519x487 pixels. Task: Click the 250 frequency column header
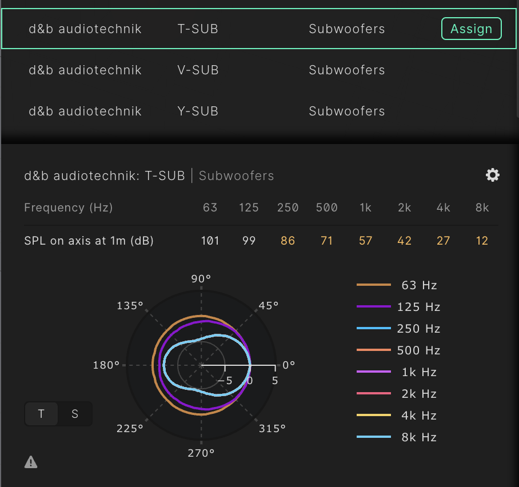click(288, 207)
